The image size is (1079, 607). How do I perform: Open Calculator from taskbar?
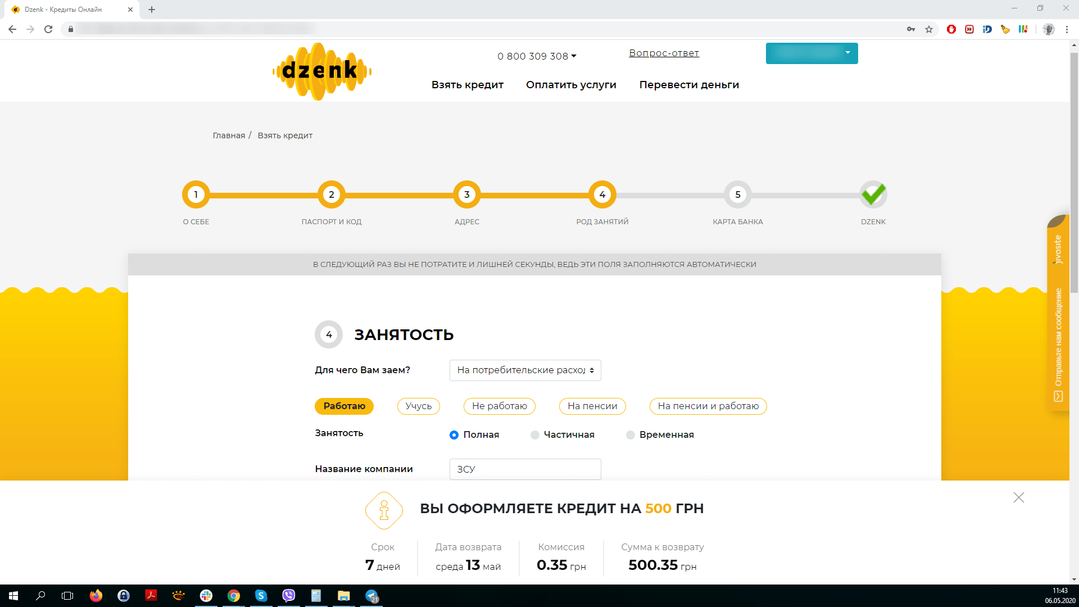pos(316,596)
